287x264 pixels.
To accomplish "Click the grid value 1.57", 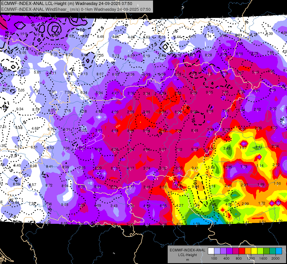I will (243, 148).
